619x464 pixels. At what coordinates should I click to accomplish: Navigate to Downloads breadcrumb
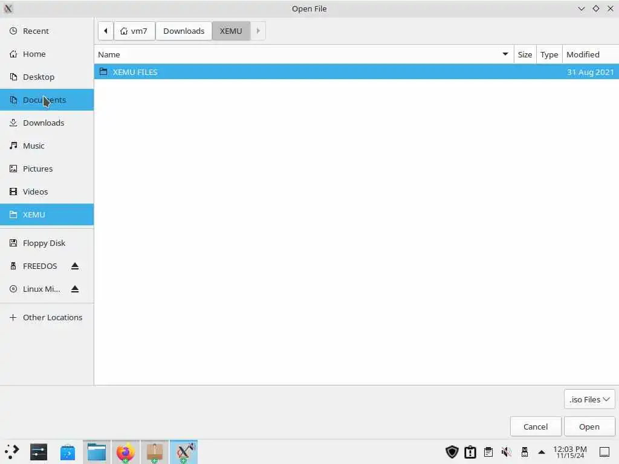coord(184,31)
